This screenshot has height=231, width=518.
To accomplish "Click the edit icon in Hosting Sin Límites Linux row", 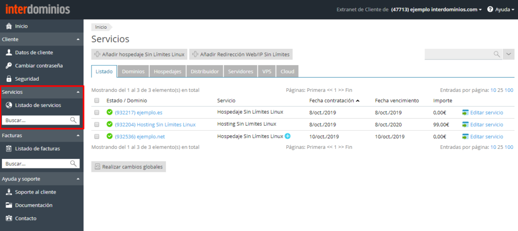I will 465,125.
